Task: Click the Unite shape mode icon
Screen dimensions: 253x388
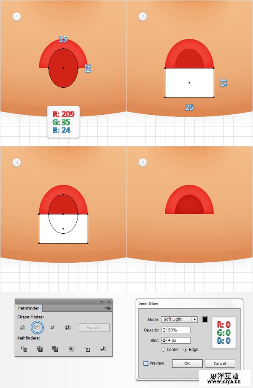Action: point(22,327)
